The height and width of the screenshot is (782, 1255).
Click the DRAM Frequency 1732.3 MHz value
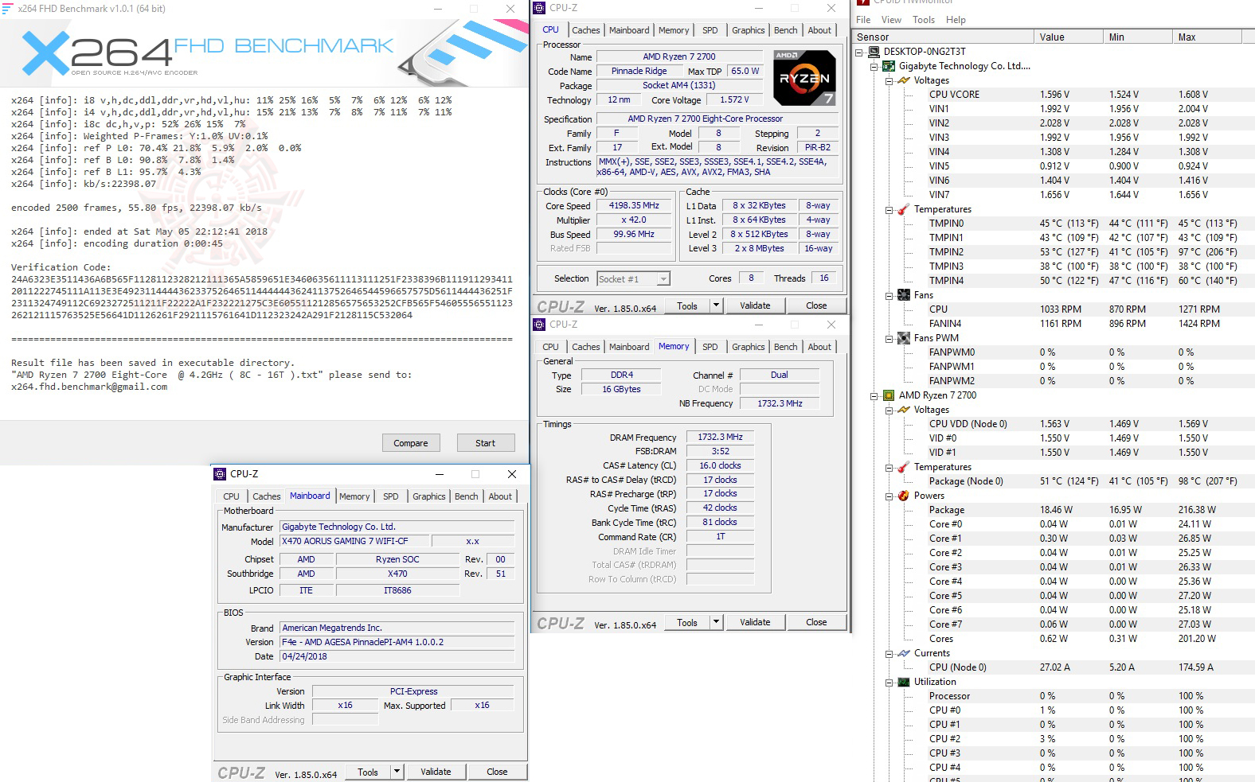720,437
